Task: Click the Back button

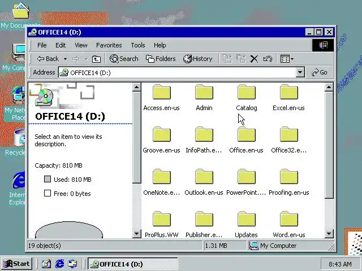Action: tap(48, 59)
